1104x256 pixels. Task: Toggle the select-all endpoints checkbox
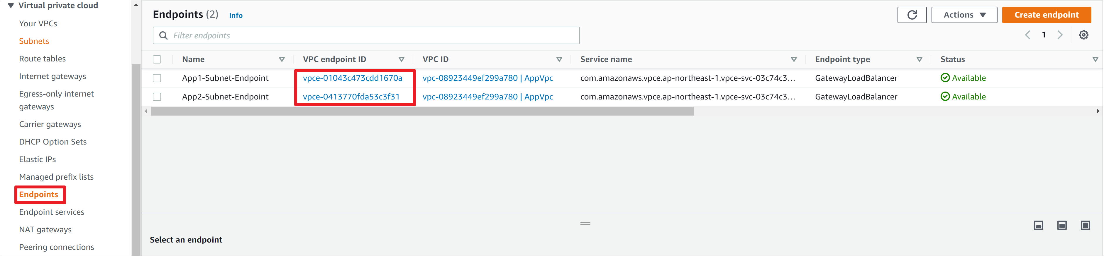157,59
